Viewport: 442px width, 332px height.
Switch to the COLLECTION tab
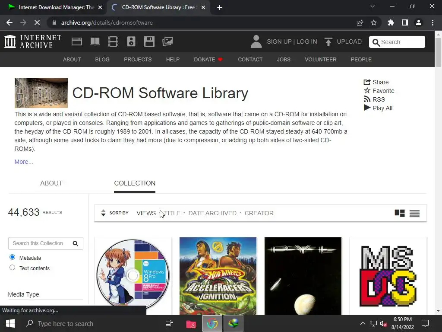[135, 183]
